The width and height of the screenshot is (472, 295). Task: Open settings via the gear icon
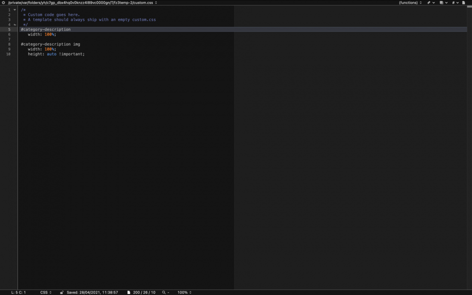[x=3, y=2]
